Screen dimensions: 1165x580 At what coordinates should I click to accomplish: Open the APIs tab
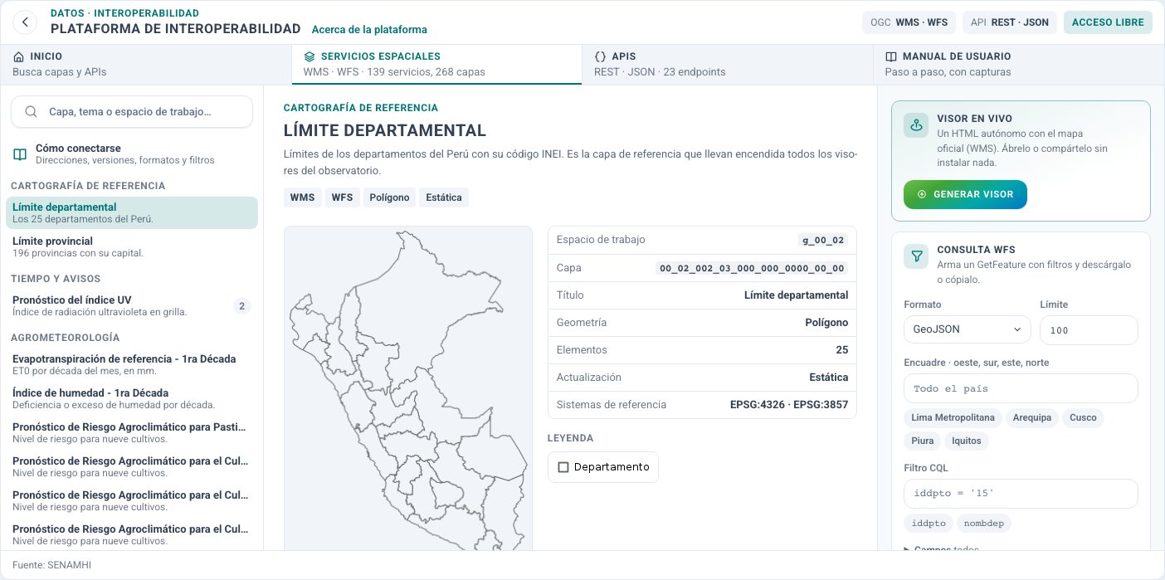point(728,64)
